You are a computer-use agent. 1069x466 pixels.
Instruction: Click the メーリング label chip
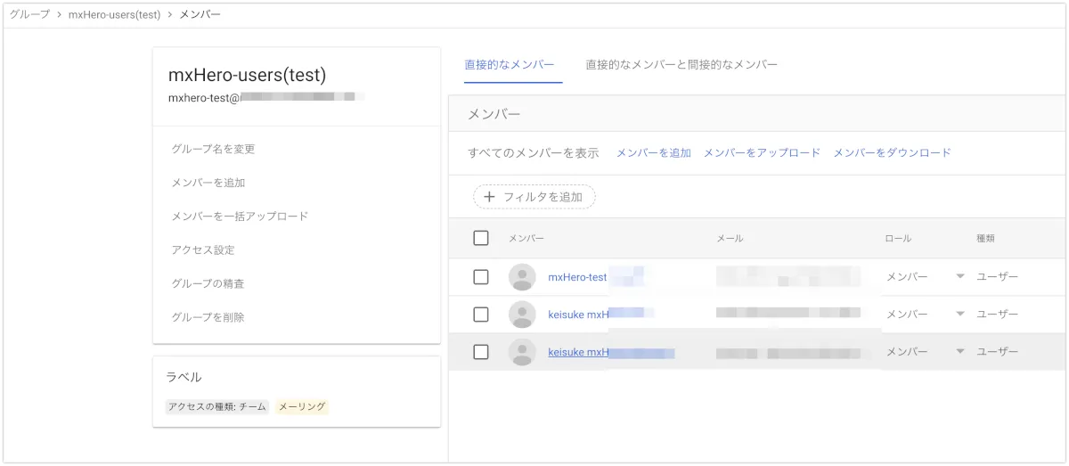pos(302,407)
